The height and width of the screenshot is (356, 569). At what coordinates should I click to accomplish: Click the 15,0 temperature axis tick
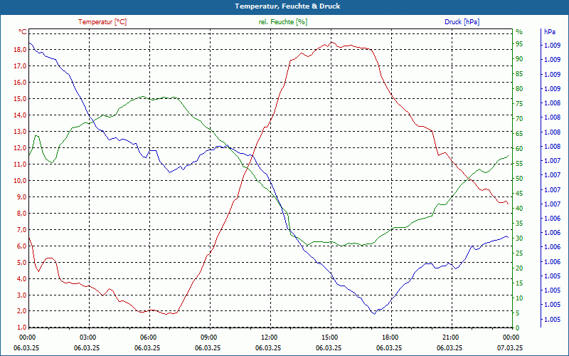(20, 99)
